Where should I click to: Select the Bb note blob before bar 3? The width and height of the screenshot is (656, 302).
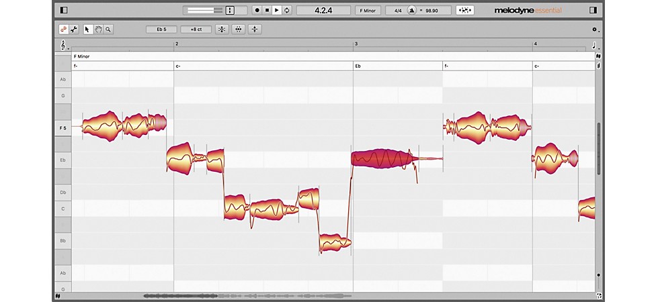click(335, 242)
